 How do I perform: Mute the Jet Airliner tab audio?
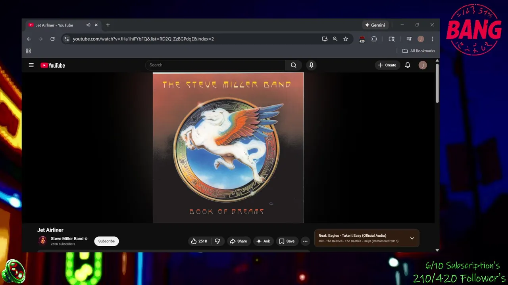[x=88, y=25]
